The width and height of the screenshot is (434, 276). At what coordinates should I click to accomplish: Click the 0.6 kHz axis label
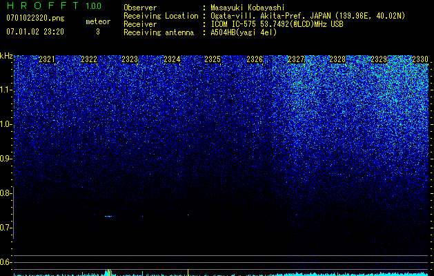coord(6,262)
